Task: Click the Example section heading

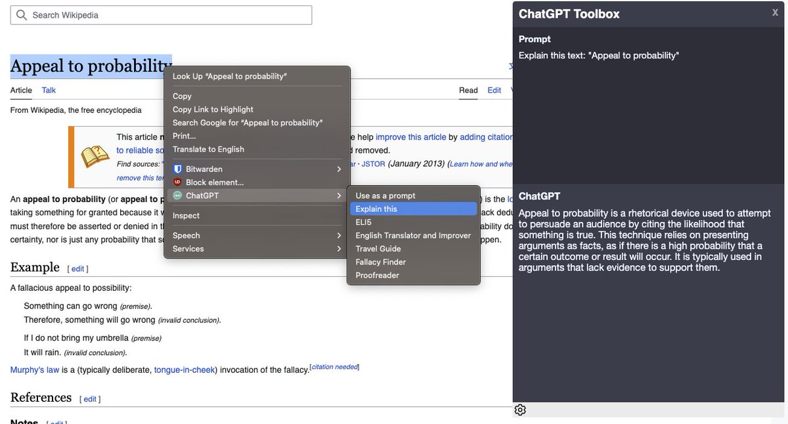Action: 35,267
